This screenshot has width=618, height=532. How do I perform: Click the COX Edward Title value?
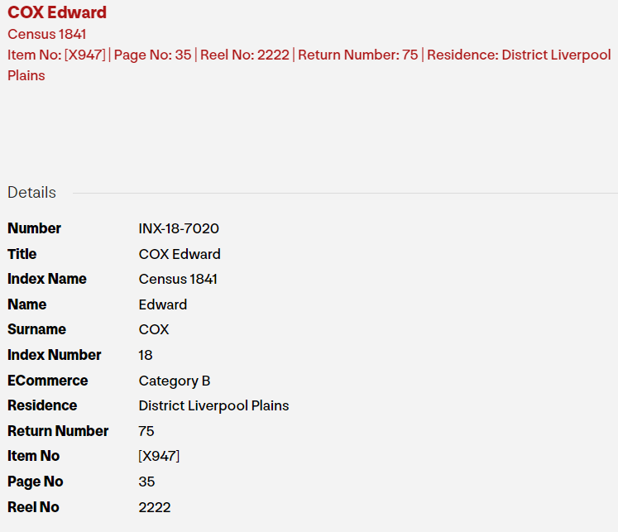(180, 254)
